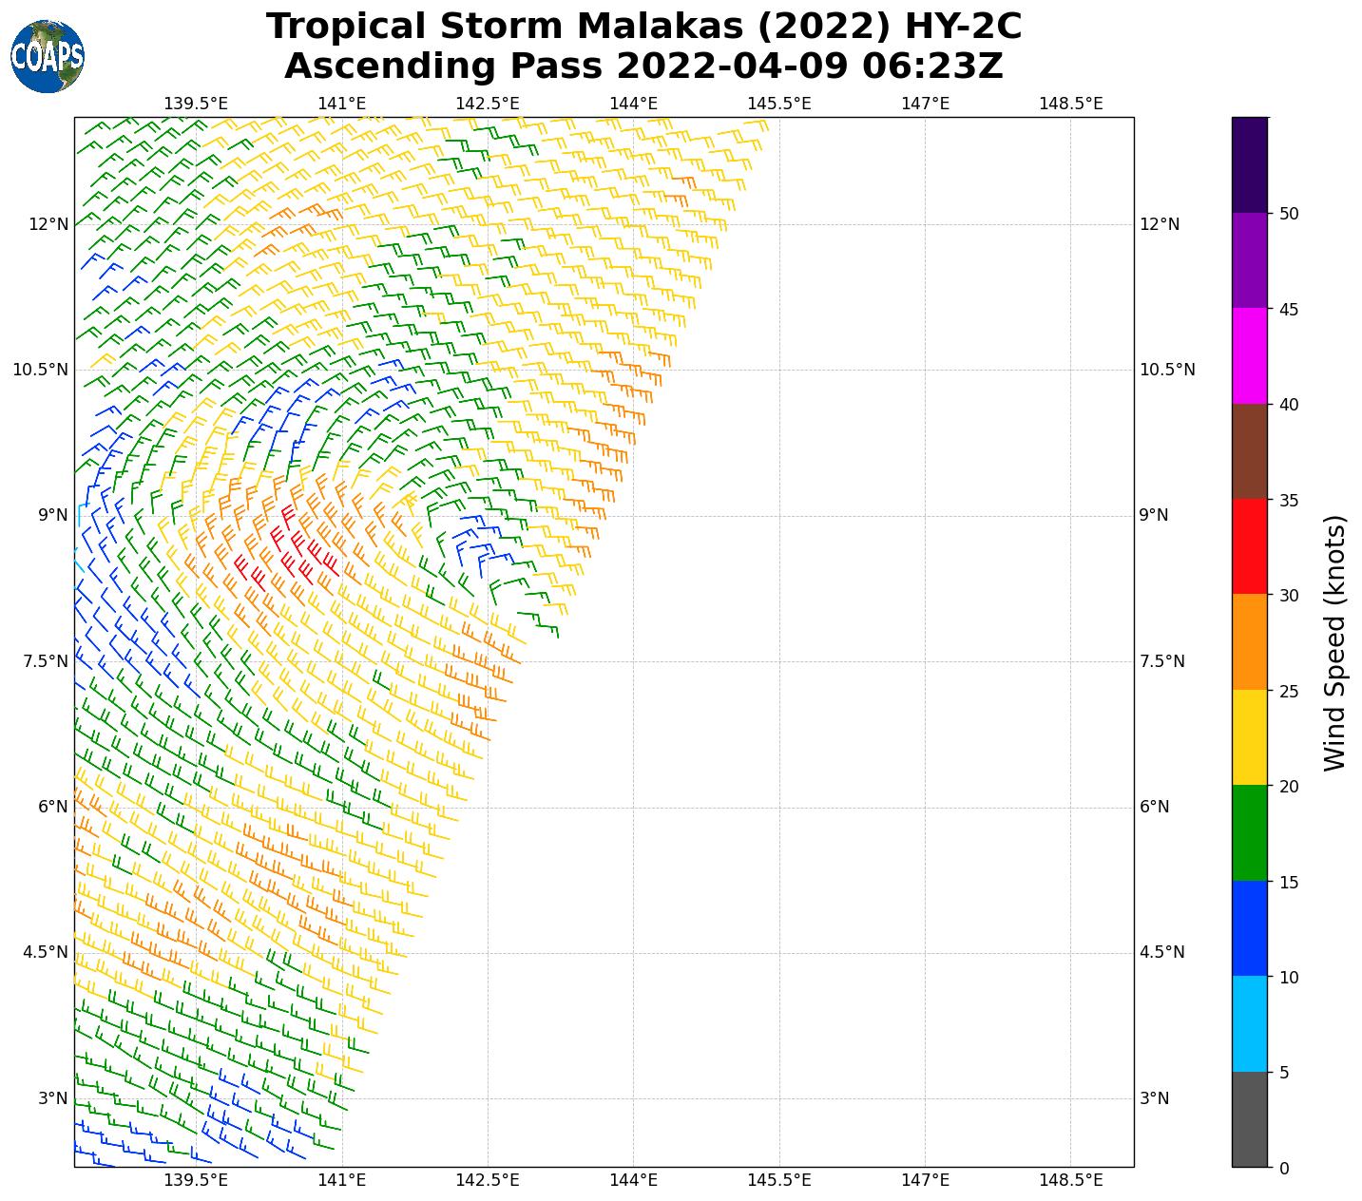1362x1201 pixels.
Task: Select the magenta 40-45 knots colorbar segment
Action: point(1249,355)
